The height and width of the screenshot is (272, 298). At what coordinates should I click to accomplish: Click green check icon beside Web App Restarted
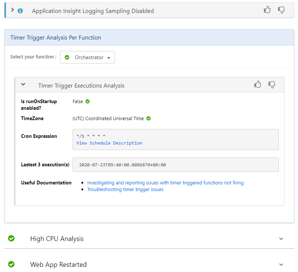click(x=11, y=264)
